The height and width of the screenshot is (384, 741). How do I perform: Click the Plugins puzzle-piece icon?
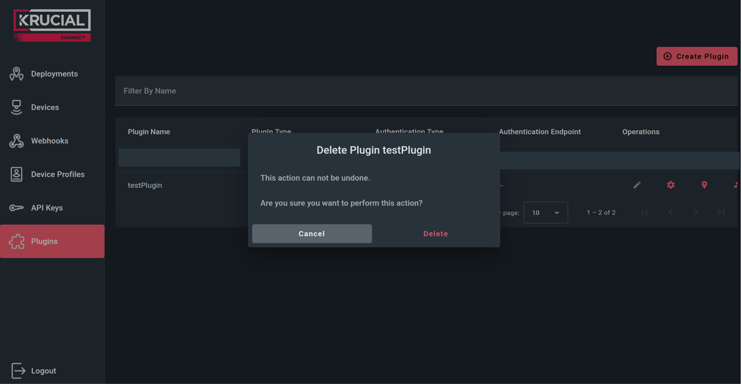(16, 241)
